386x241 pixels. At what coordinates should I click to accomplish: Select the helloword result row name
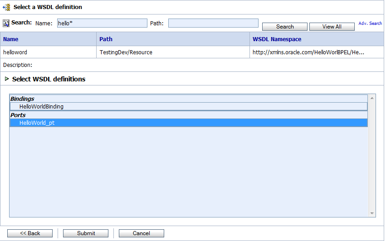[x=15, y=52]
